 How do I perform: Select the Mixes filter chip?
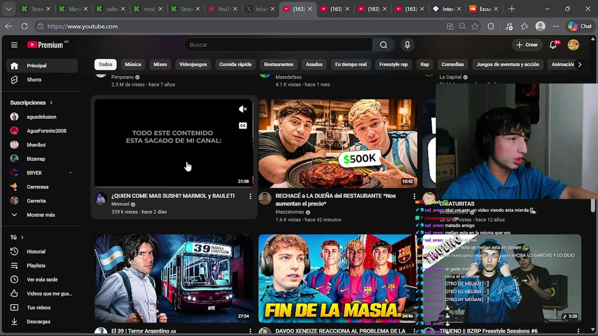[x=160, y=64]
